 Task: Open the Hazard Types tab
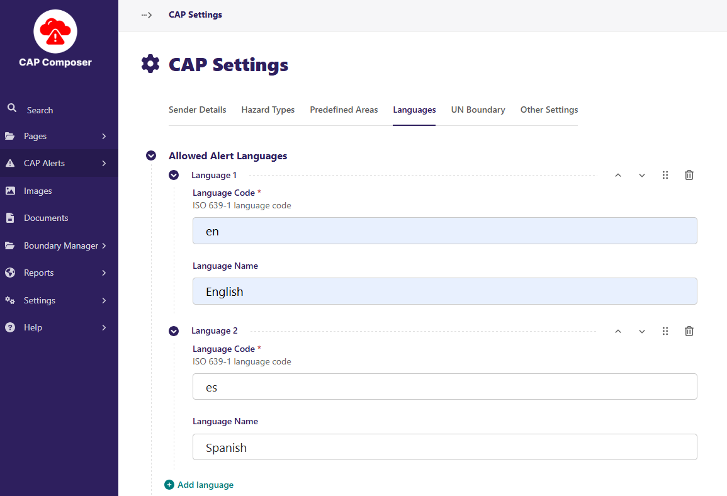tap(268, 110)
